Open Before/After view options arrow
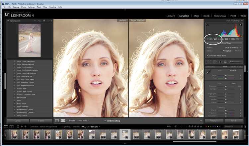Screen dimensions: 249x146 pos(67,121)
